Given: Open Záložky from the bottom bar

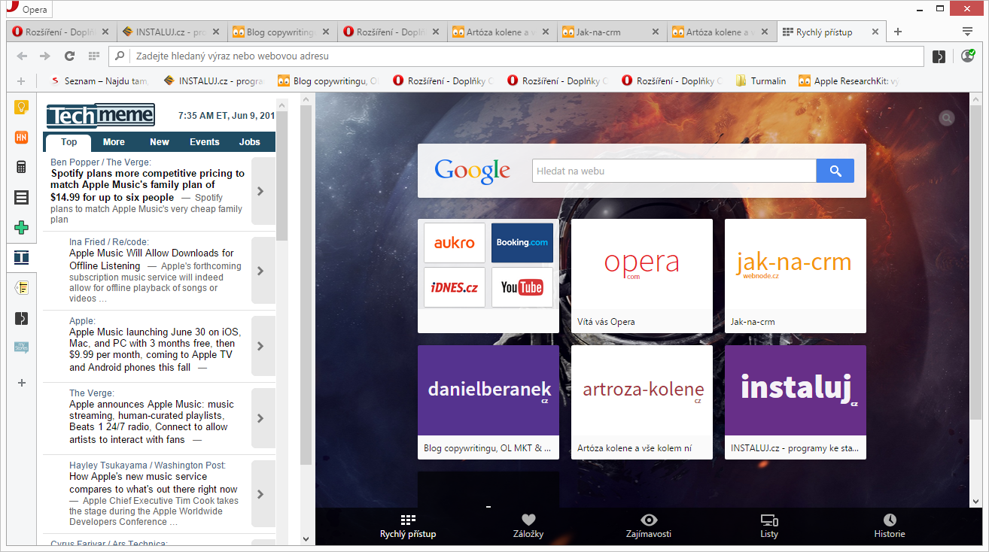Looking at the screenshot, I should (528, 526).
